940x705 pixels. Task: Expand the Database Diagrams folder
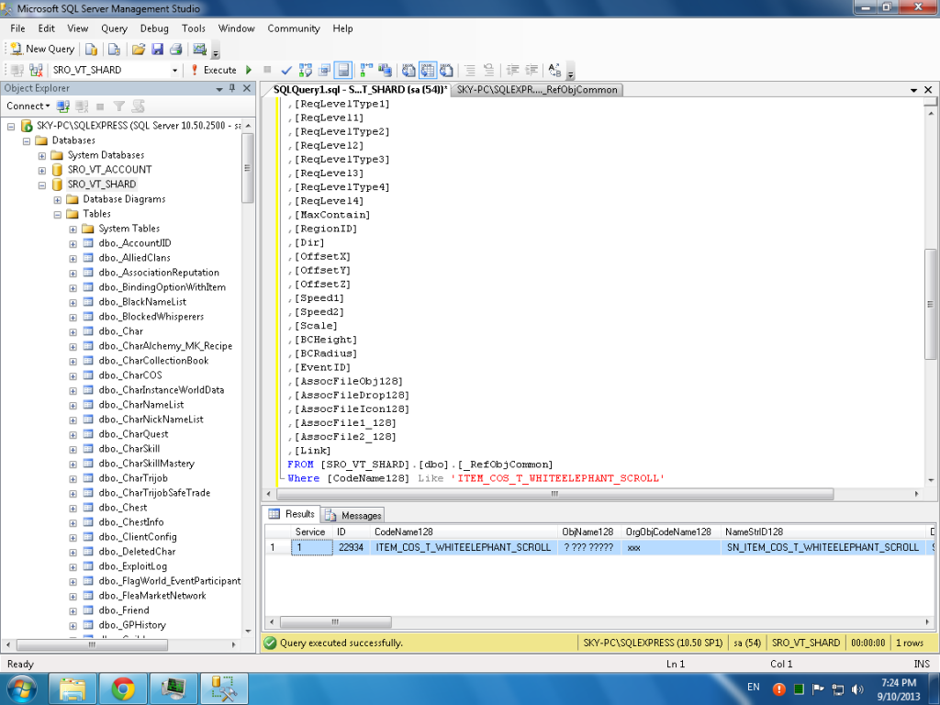point(58,199)
